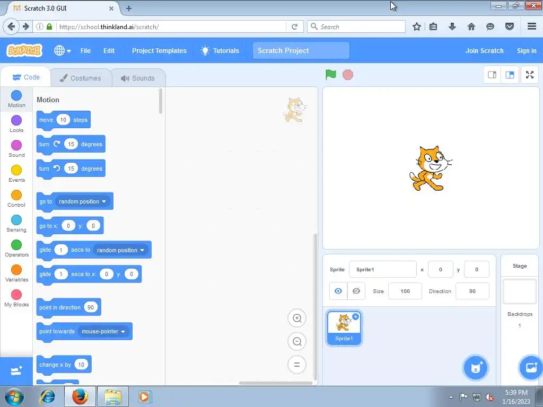The height and width of the screenshot is (407, 543).
Task: Select the Control category circle
Action: pyautogui.click(x=16, y=195)
